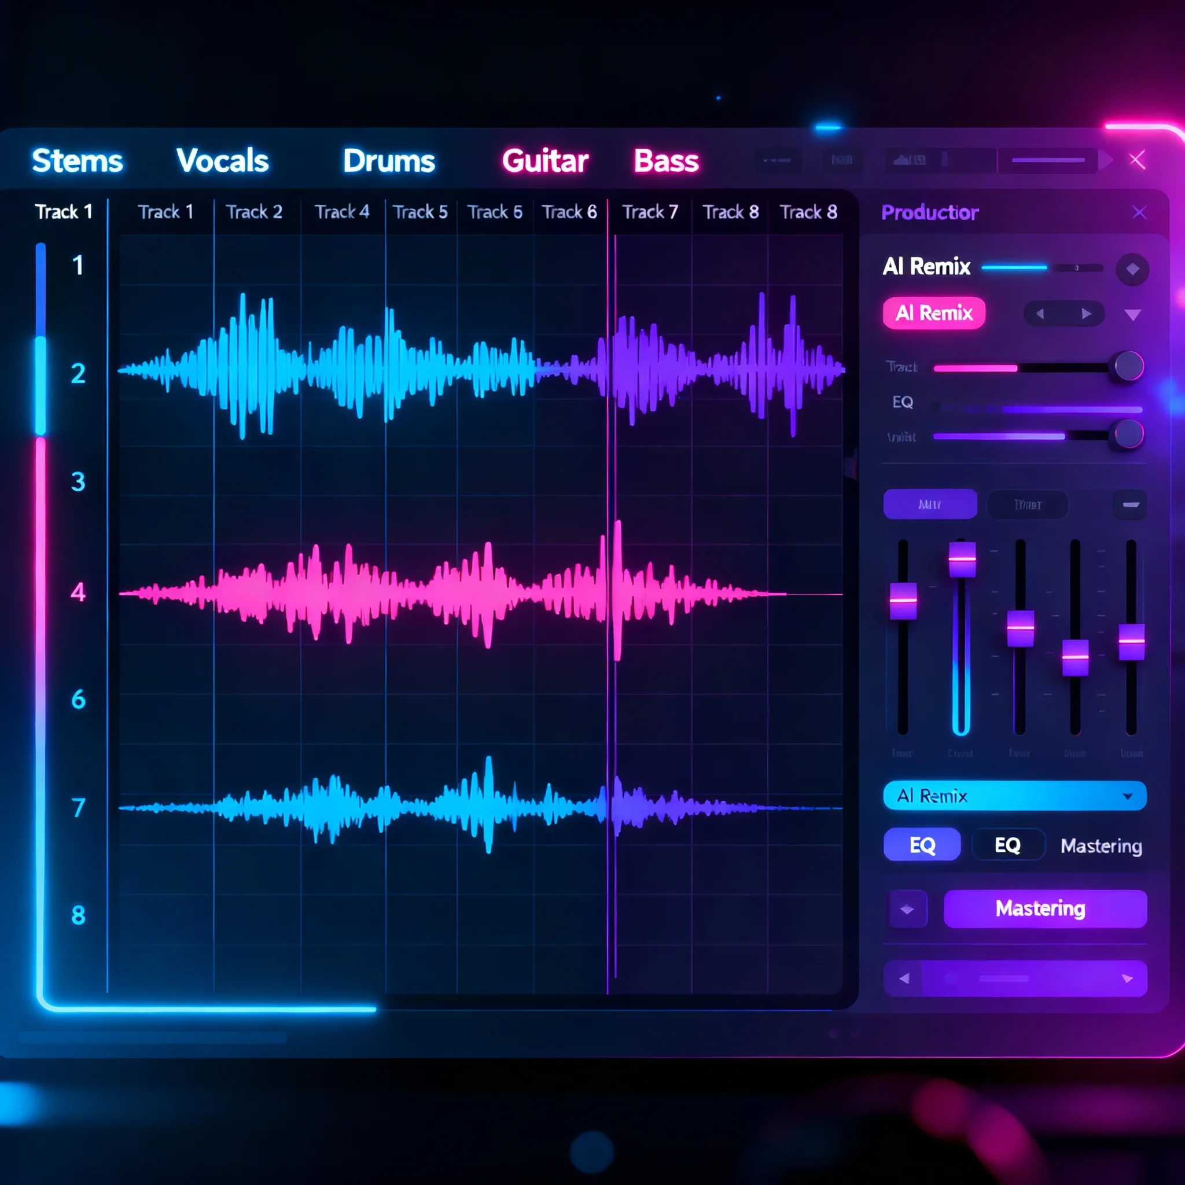Viewport: 1185px width, 1185px height.
Task: Open the Guitar stem tab
Action: [x=544, y=161]
